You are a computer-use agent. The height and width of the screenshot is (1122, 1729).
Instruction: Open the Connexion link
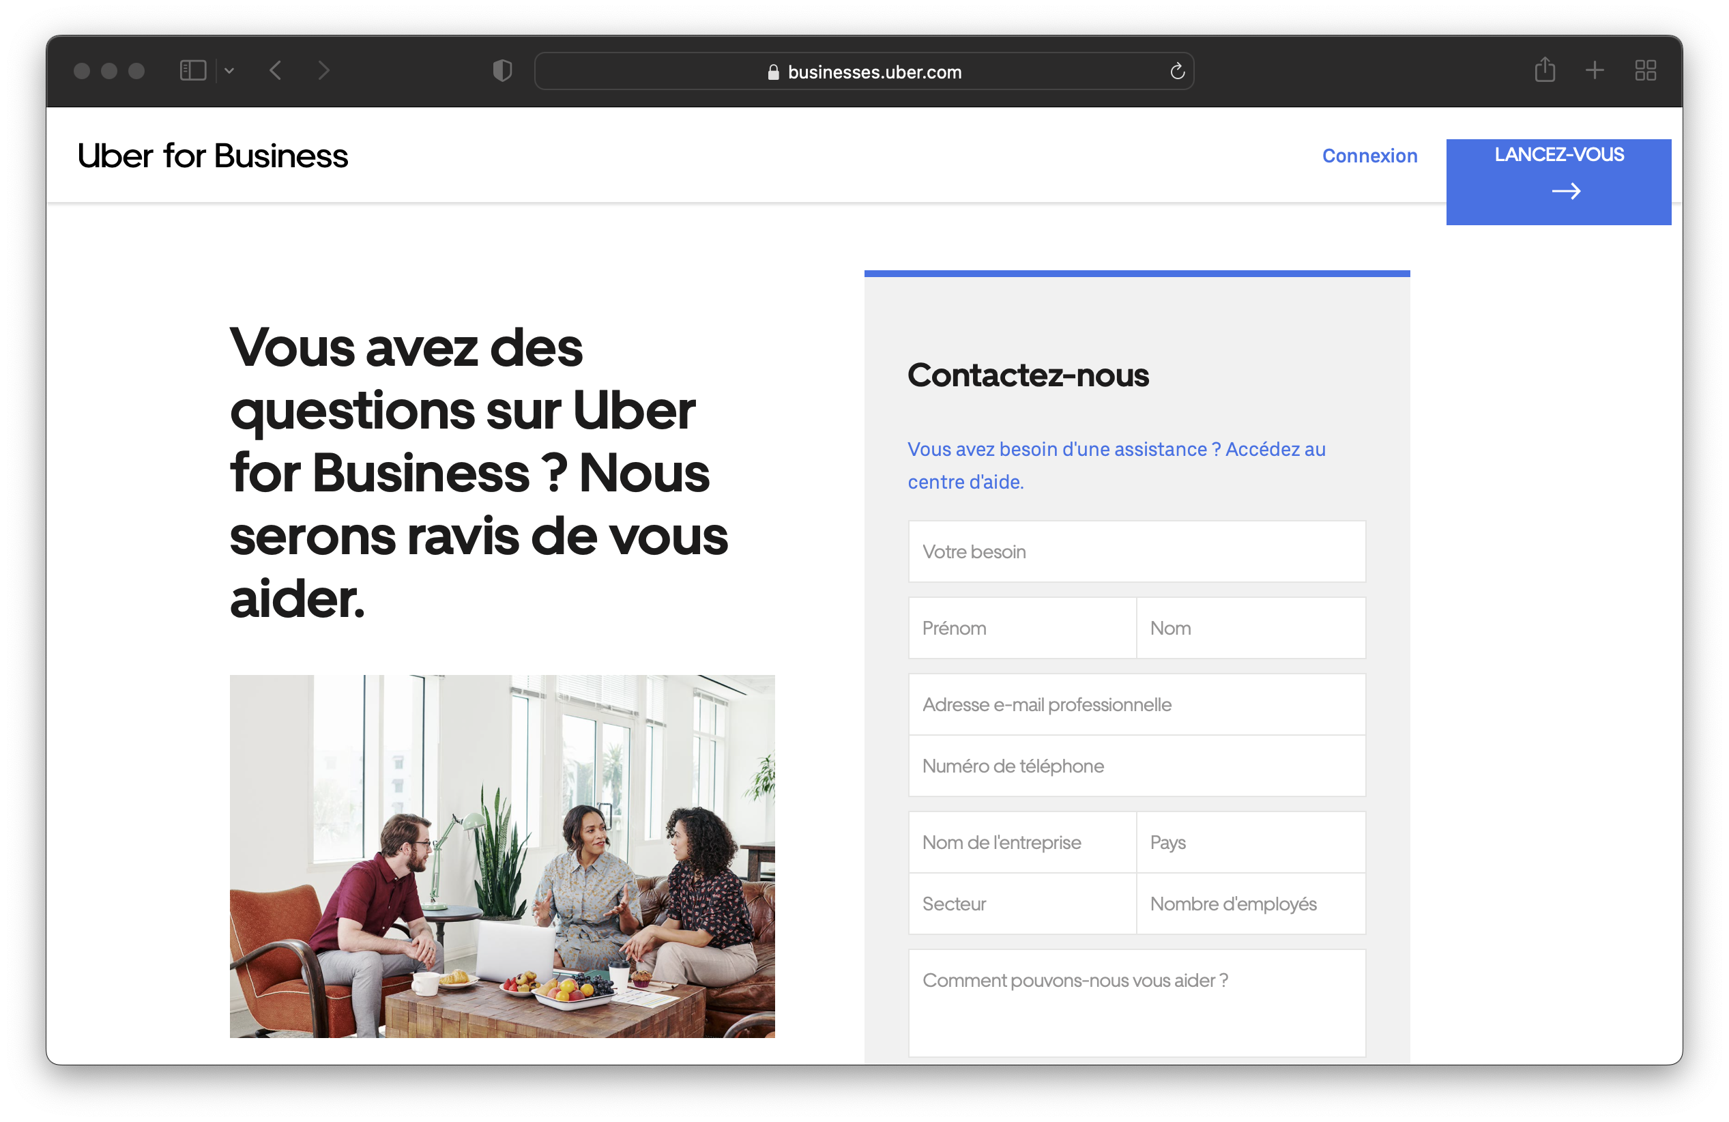coord(1369,156)
